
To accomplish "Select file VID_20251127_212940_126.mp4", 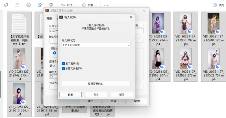I will coord(214,29).
